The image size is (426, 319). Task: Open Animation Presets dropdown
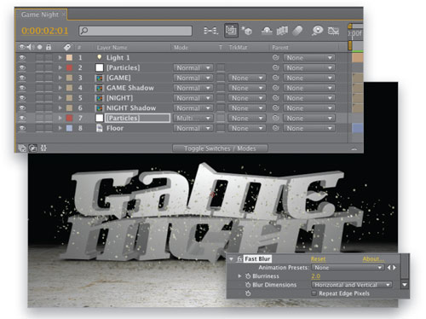pos(348,268)
